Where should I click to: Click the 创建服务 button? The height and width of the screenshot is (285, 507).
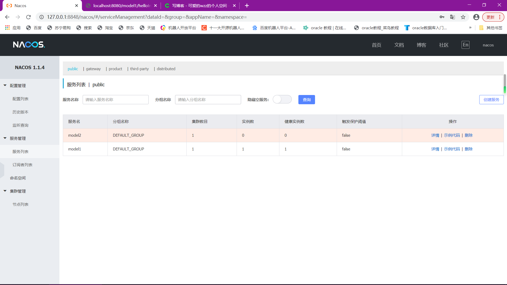(x=491, y=100)
